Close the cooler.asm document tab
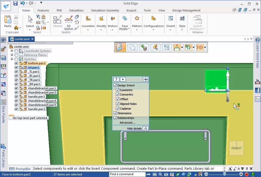This screenshot has height=177, width=261. click(x=32, y=39)
